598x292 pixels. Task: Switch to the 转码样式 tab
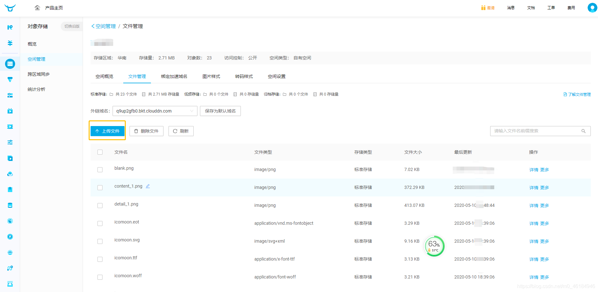(x=244, y=76)
